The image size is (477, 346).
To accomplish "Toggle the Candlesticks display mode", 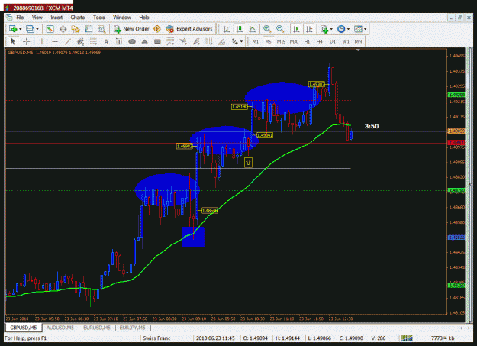I will click(x=240, y=29).
